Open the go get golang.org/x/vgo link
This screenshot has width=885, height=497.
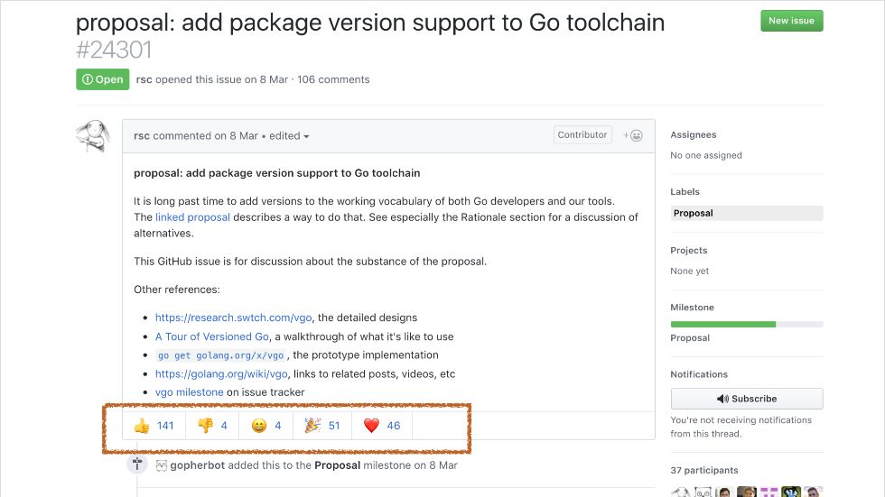221,355
